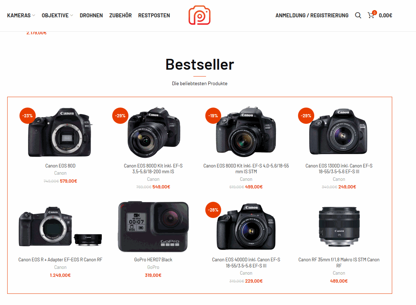This screenshot has width=416, height=305.
Task: Click the cart total 0,00€
Action: (x=385, y=16)
